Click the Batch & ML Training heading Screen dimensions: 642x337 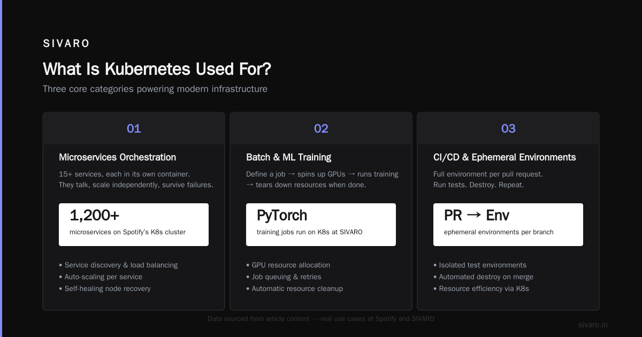pos(288,157)
